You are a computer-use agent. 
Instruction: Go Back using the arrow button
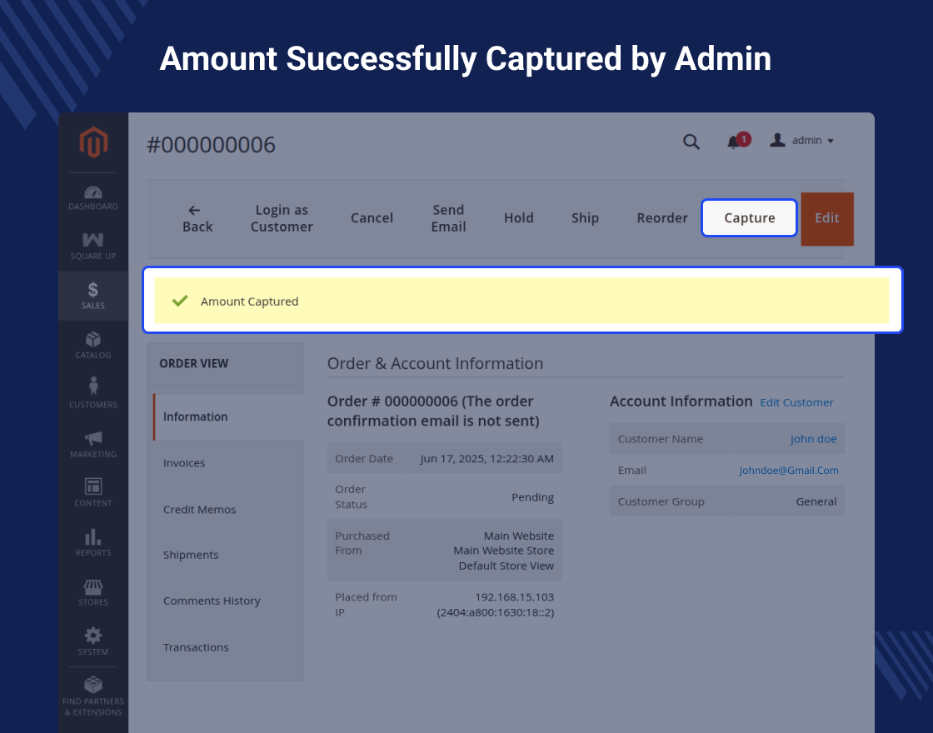197,218
